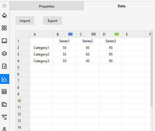Open the floor plan panel icon
Screen dimensions: 155x131
(4, 104)
